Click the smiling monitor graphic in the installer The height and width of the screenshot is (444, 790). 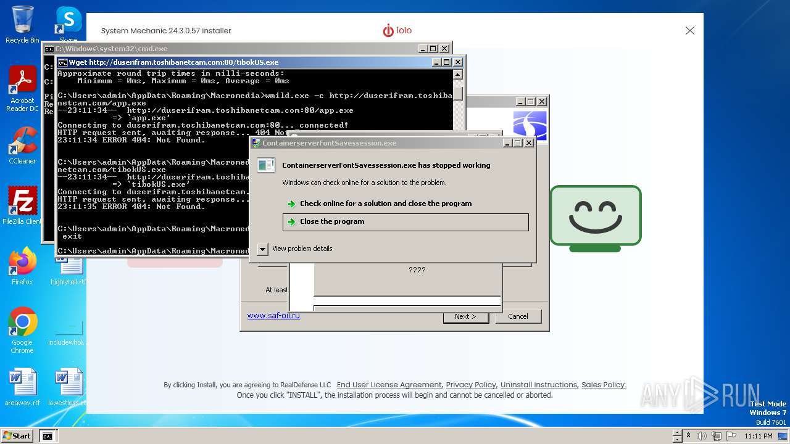click(x=596, y=219)
